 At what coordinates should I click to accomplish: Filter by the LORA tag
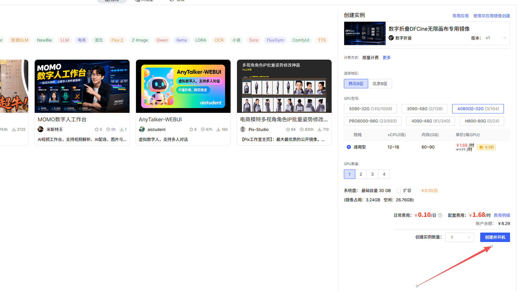201,40
